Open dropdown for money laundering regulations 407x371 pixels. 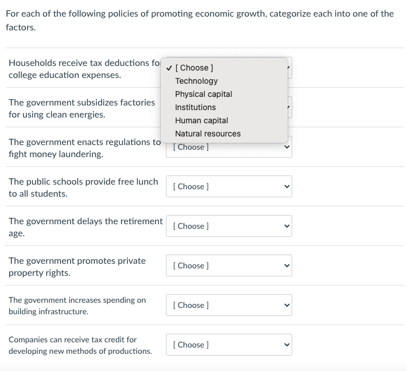(228, 147)
